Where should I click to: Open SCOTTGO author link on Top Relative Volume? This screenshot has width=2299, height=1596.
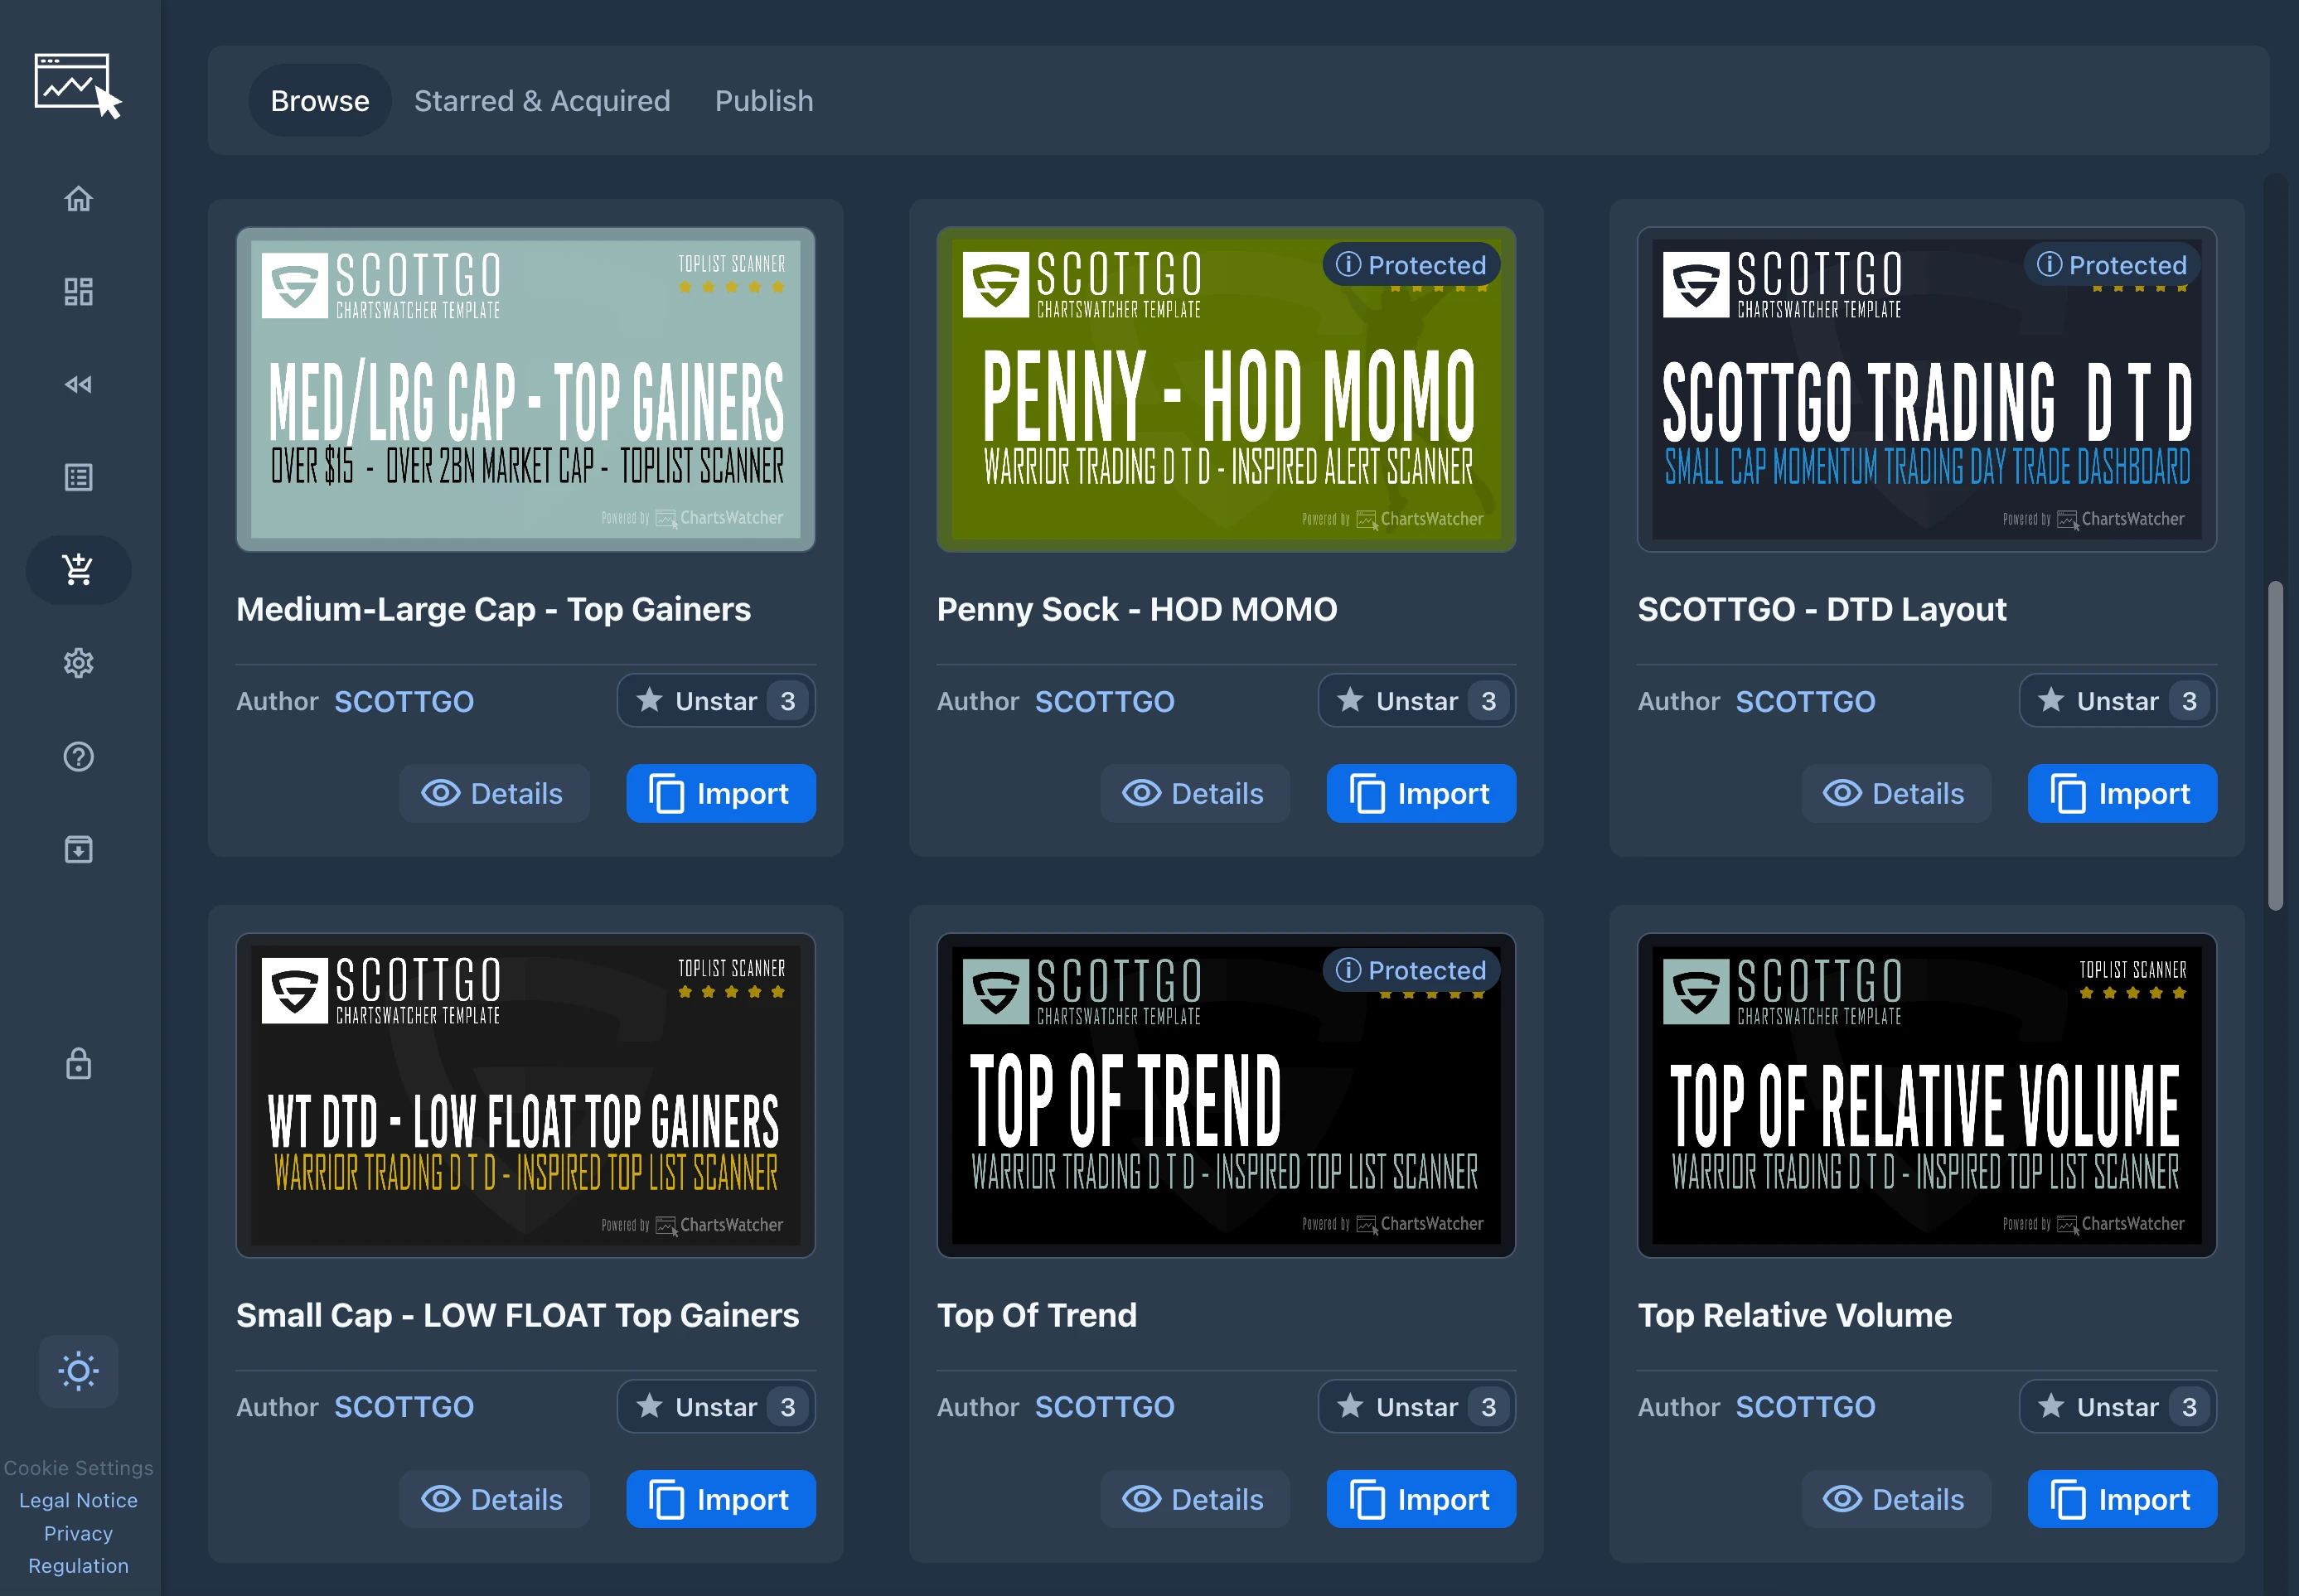(x=1806, y=1408)
